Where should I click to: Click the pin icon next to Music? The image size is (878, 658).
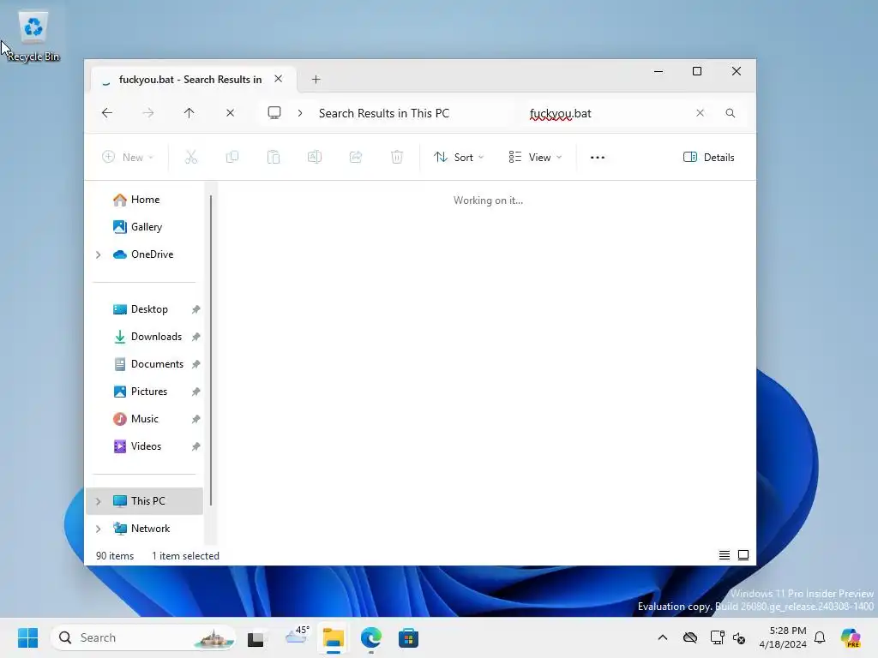click(x=195, y=419)
